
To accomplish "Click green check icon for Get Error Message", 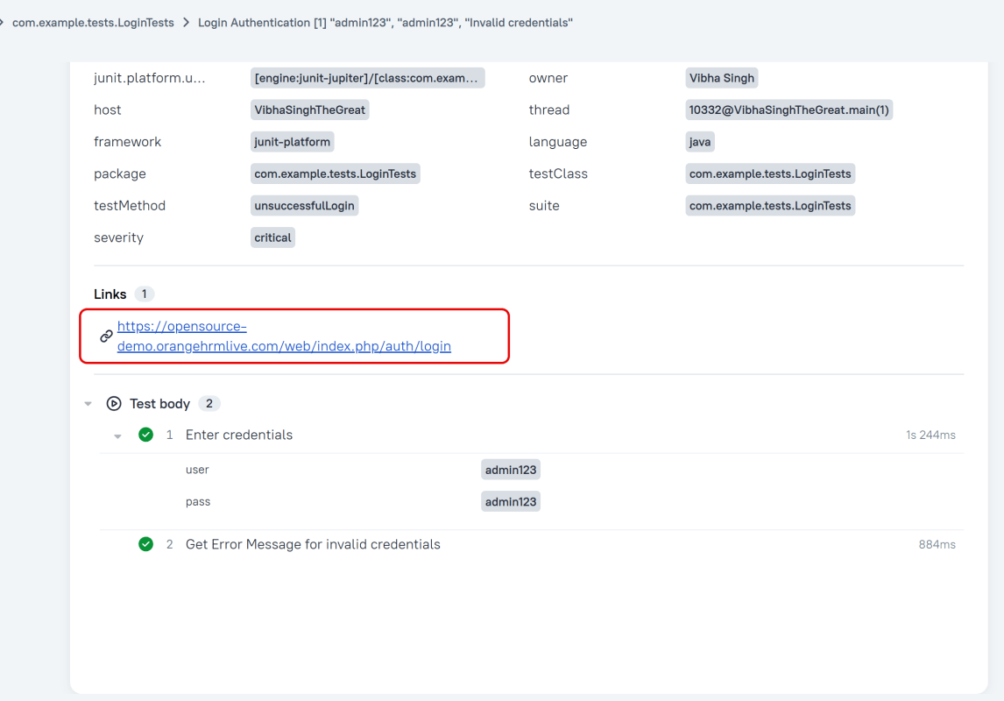I will (146, 544).
